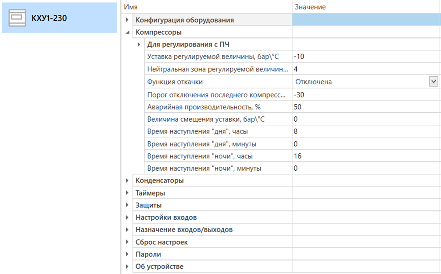Collapse the Компрессоры section
This screenshot has width=441, height=274.
[x=127, y=32]
